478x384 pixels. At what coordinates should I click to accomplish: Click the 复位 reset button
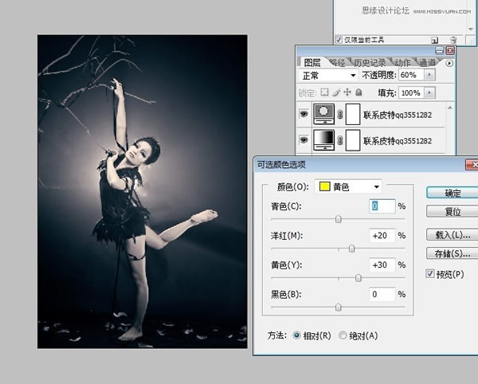coord(453,211)
